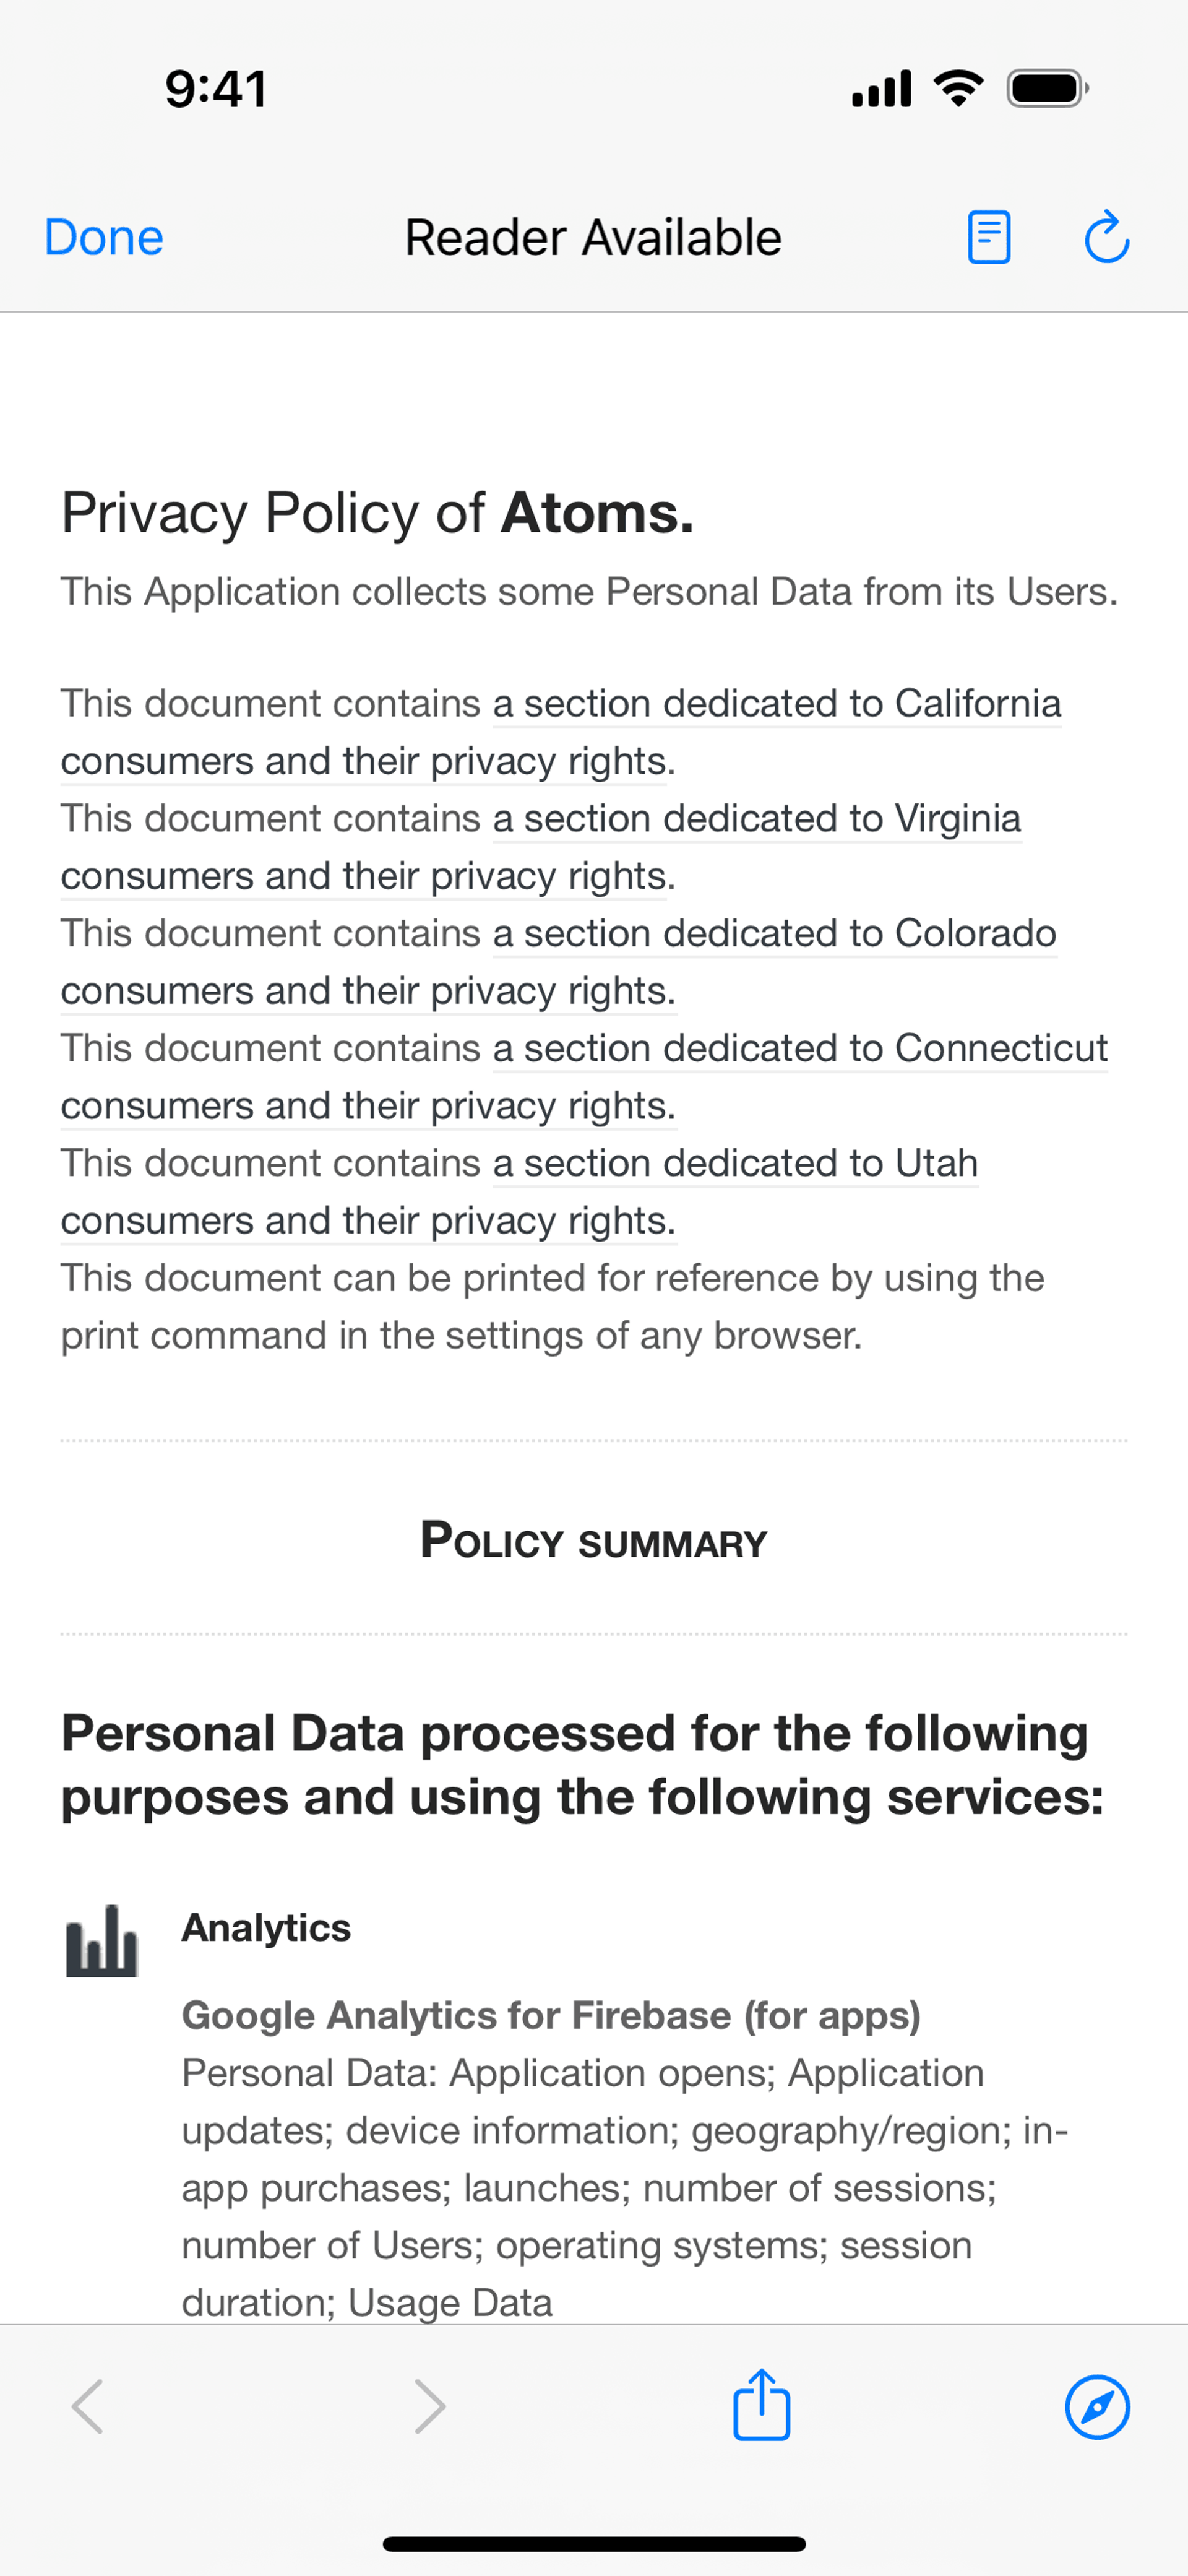This screenshot has width=1188, height=2576.
Task: Tap the Analytics bar chart icon
Action: tap(101, 1940)
